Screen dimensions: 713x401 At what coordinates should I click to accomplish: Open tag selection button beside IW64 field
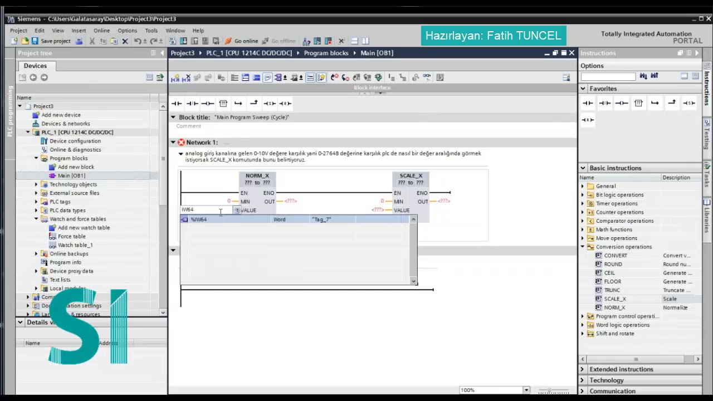tap(237, 210)
